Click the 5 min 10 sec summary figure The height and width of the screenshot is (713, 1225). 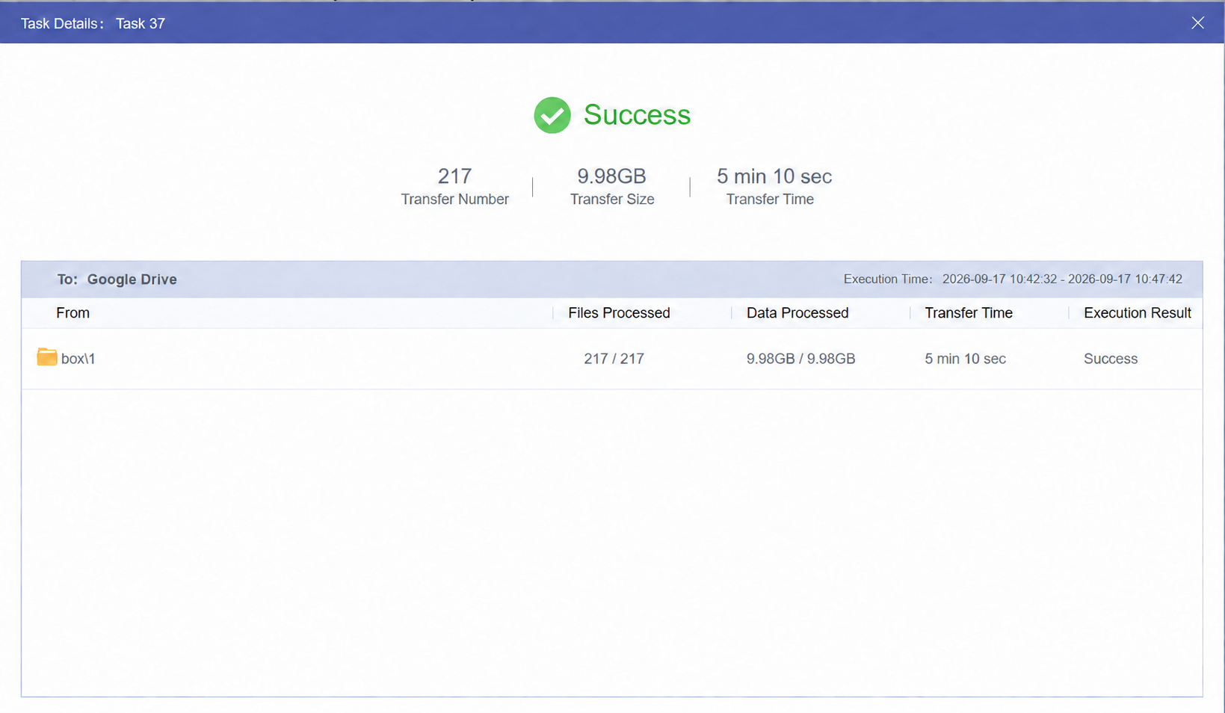[774, 176]
